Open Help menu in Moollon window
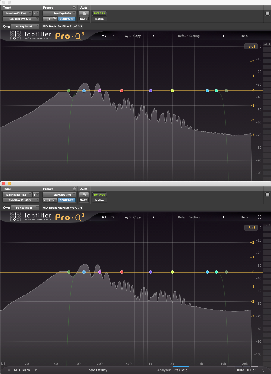This screenshot has width=271, height=374. [x=244, y=36]
